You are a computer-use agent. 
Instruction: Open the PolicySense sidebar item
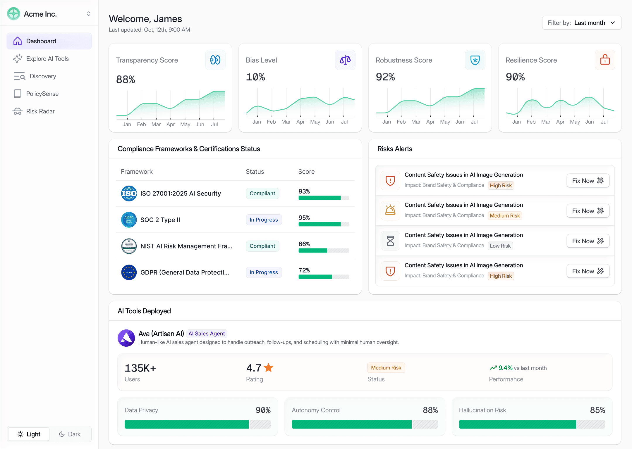click(42, 94)
